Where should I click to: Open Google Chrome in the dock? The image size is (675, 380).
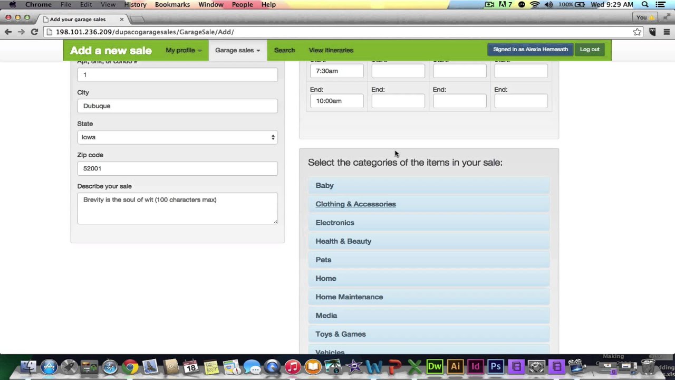click(130, 366)
